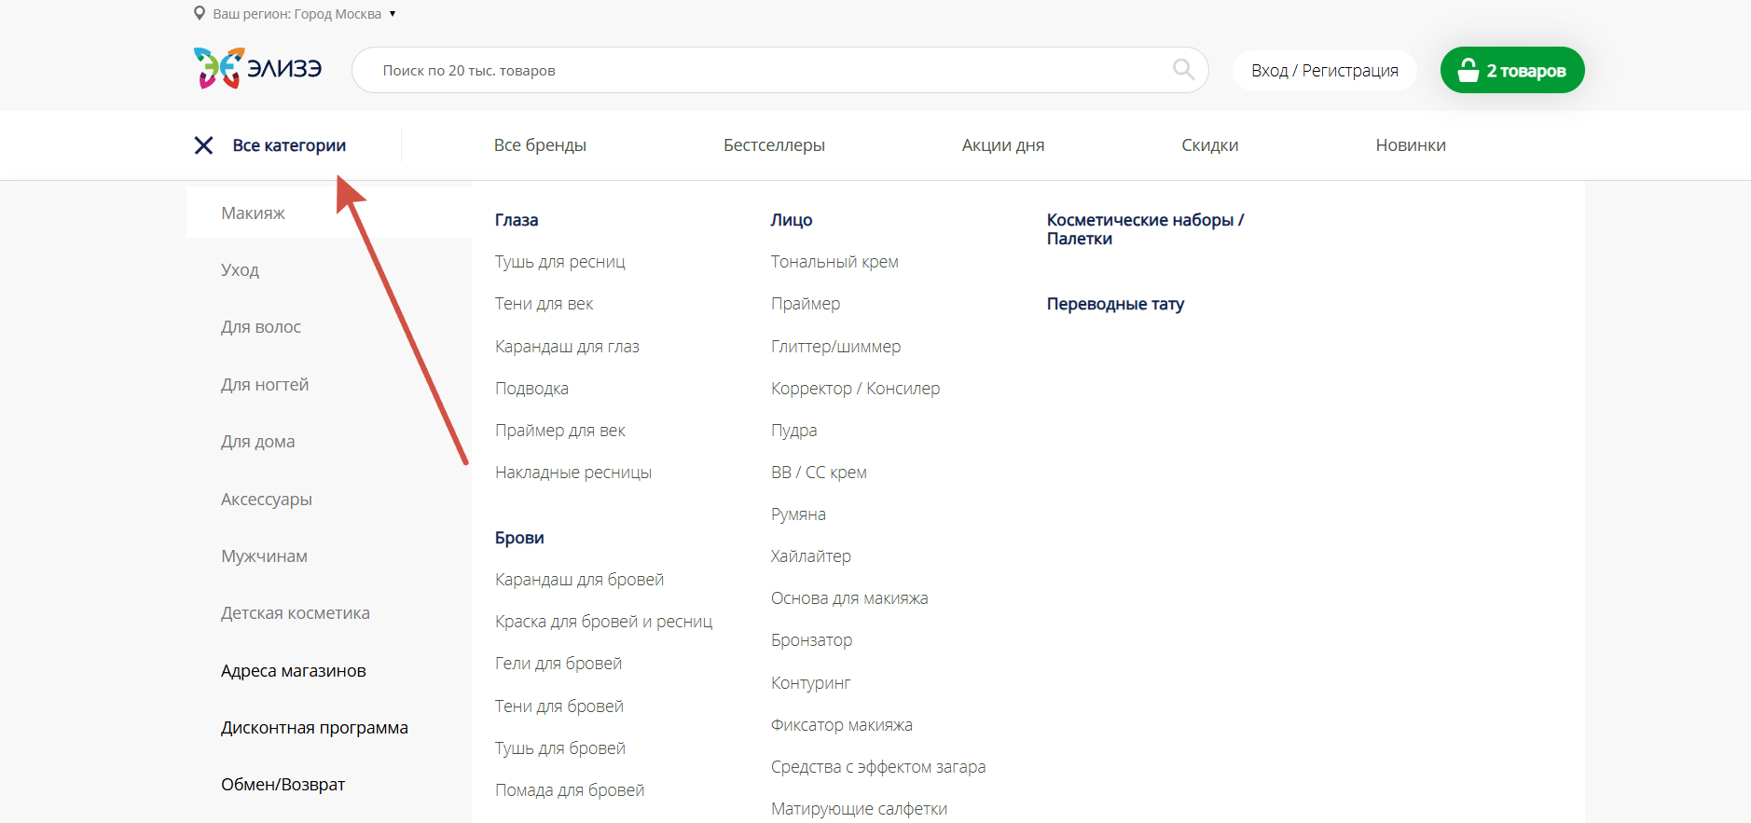This screenshot has height=823, width=1751.
Task: Open Корректор / Консилер link
Action: point(855,389)
